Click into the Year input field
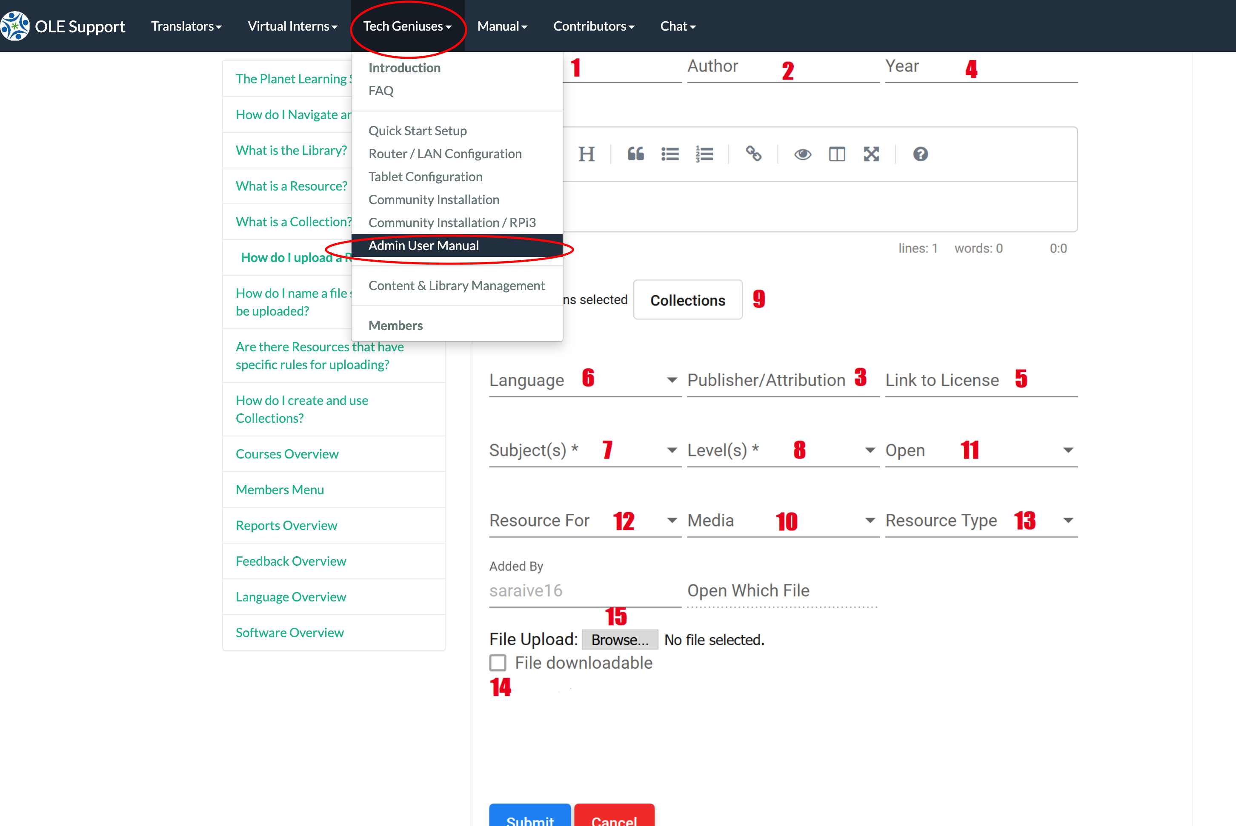Viewport: 1236px width, 826px height. pos(981,67)
